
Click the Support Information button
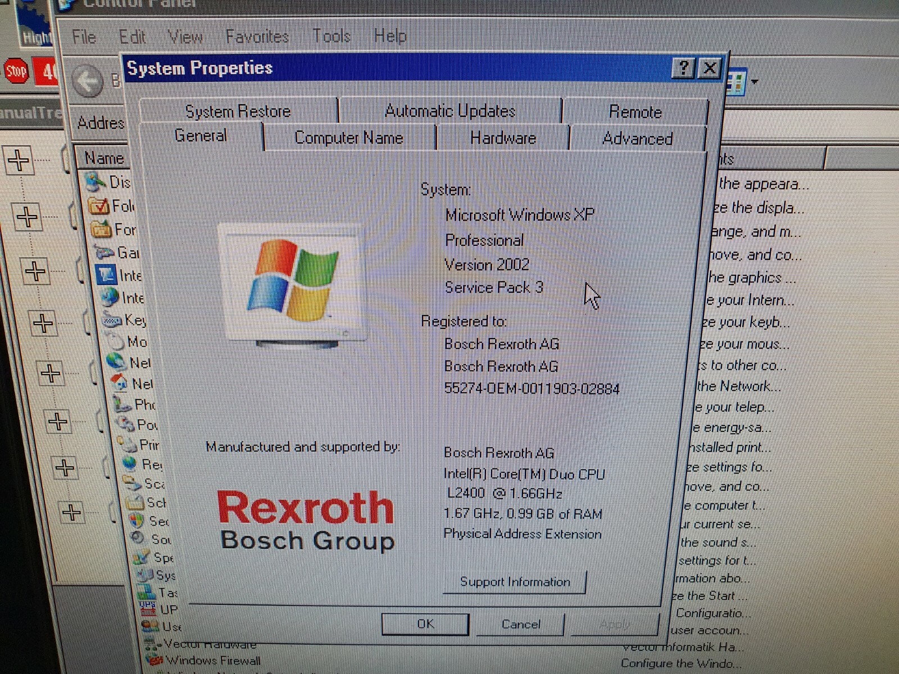[x=515, y=582]
